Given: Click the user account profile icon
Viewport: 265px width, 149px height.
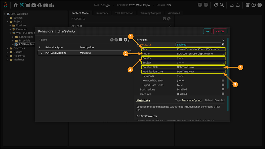Looking at the screenshot, I should click(254, 5).
